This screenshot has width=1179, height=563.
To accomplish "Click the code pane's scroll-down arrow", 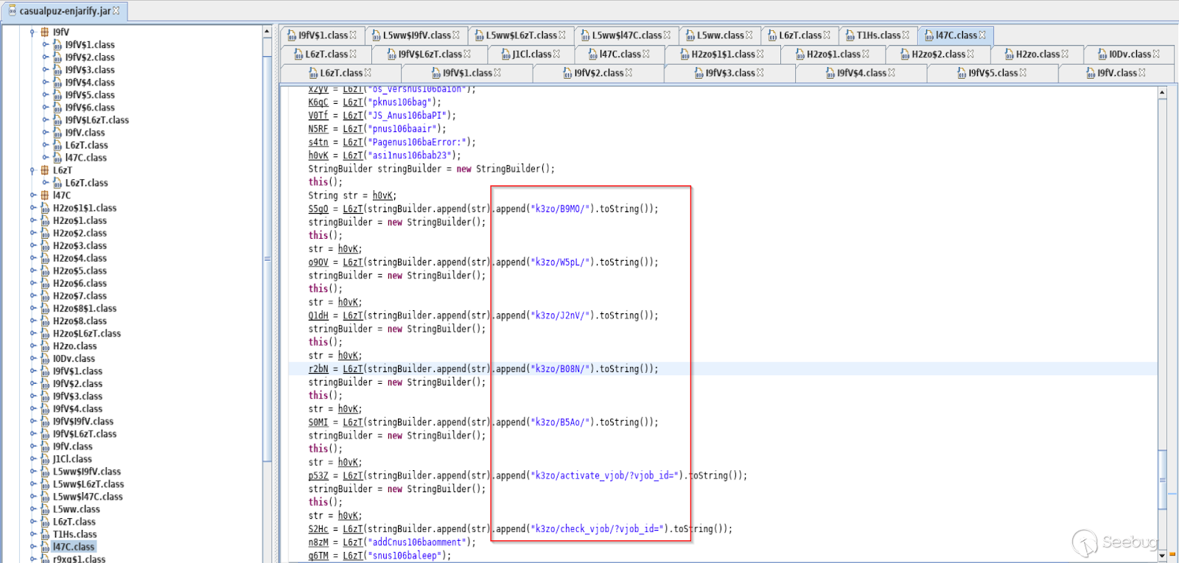I will pyautogui.click(x=1162, y=556).
